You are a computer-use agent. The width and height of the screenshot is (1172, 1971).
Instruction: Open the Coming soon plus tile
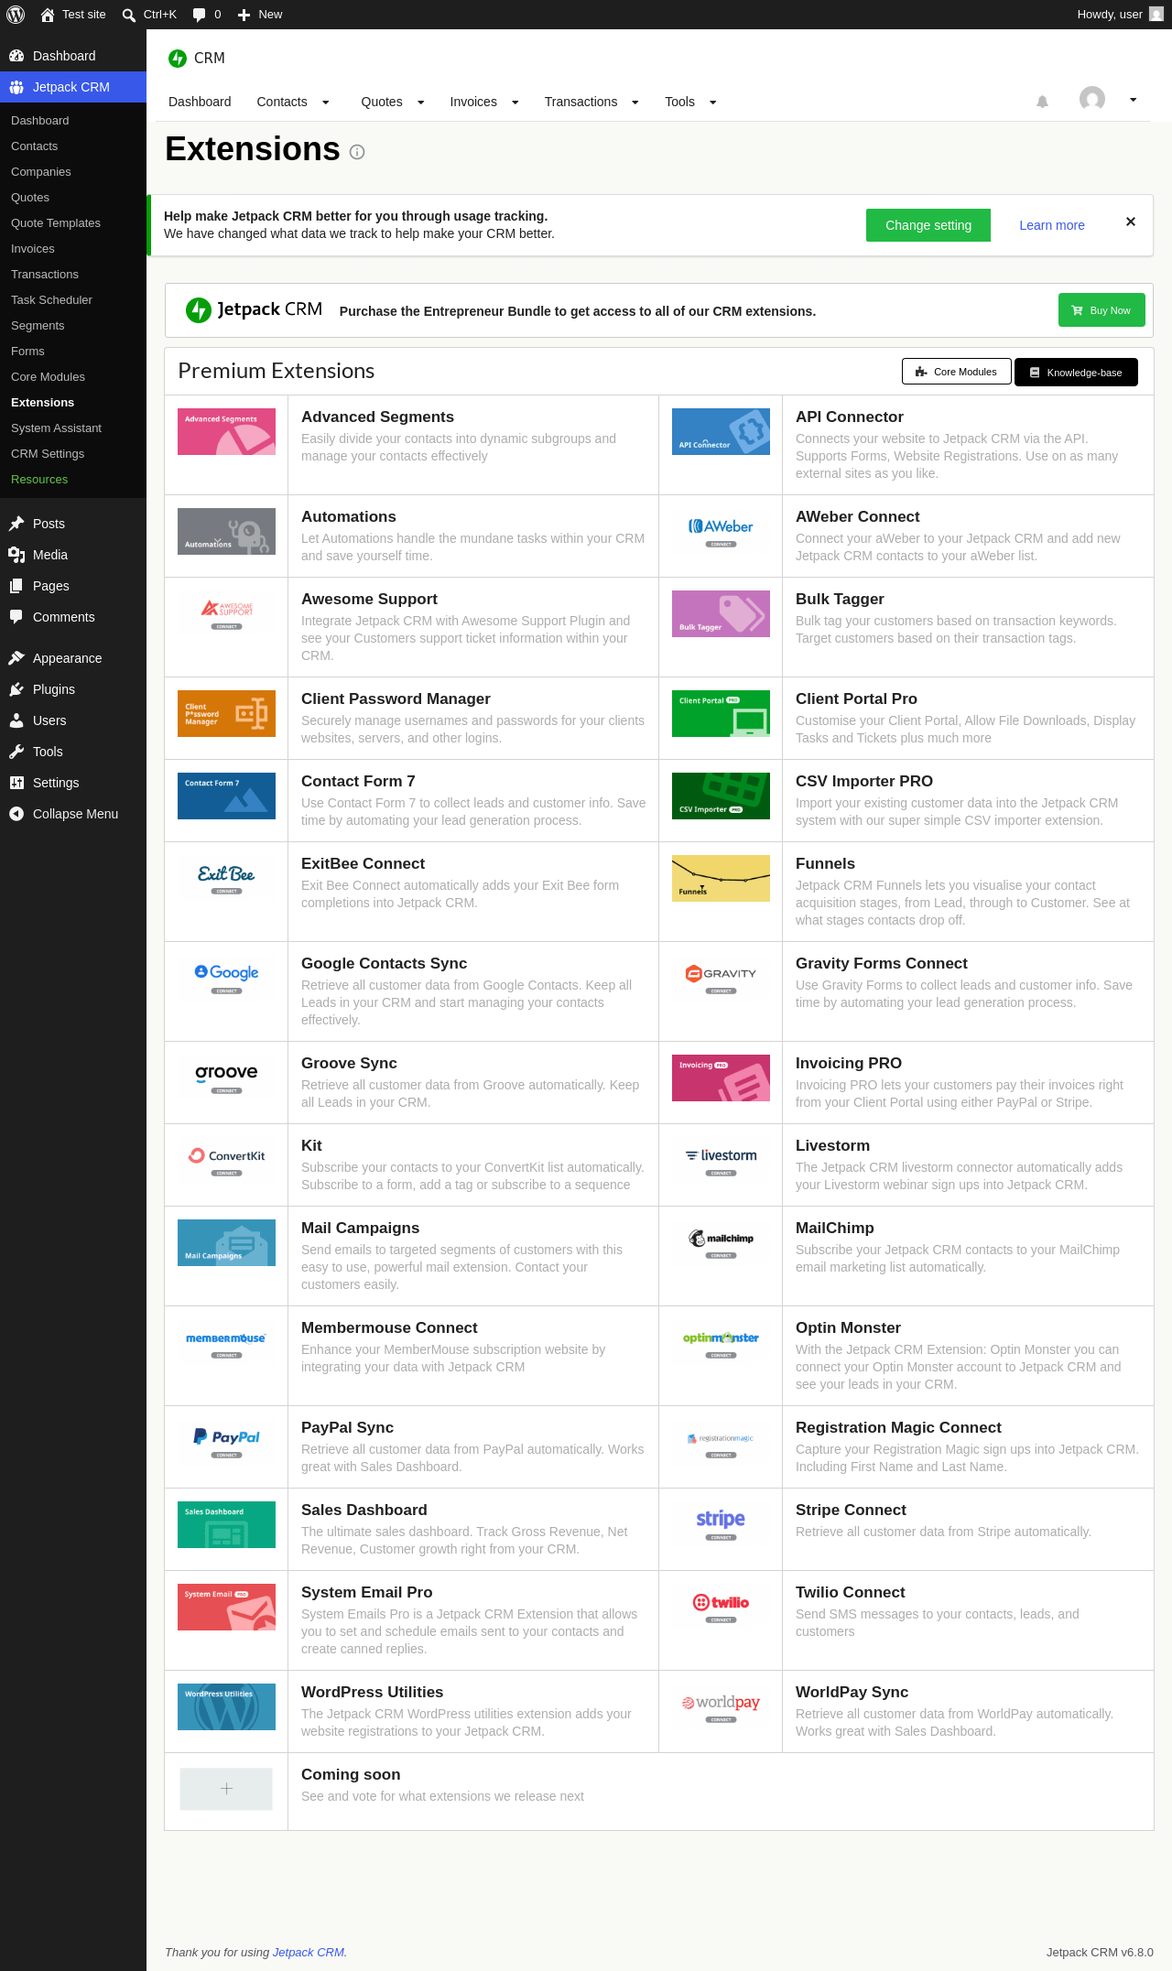tap(226, 1789)
